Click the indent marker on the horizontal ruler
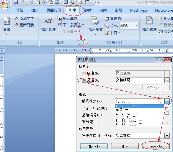 click(92, 50)
